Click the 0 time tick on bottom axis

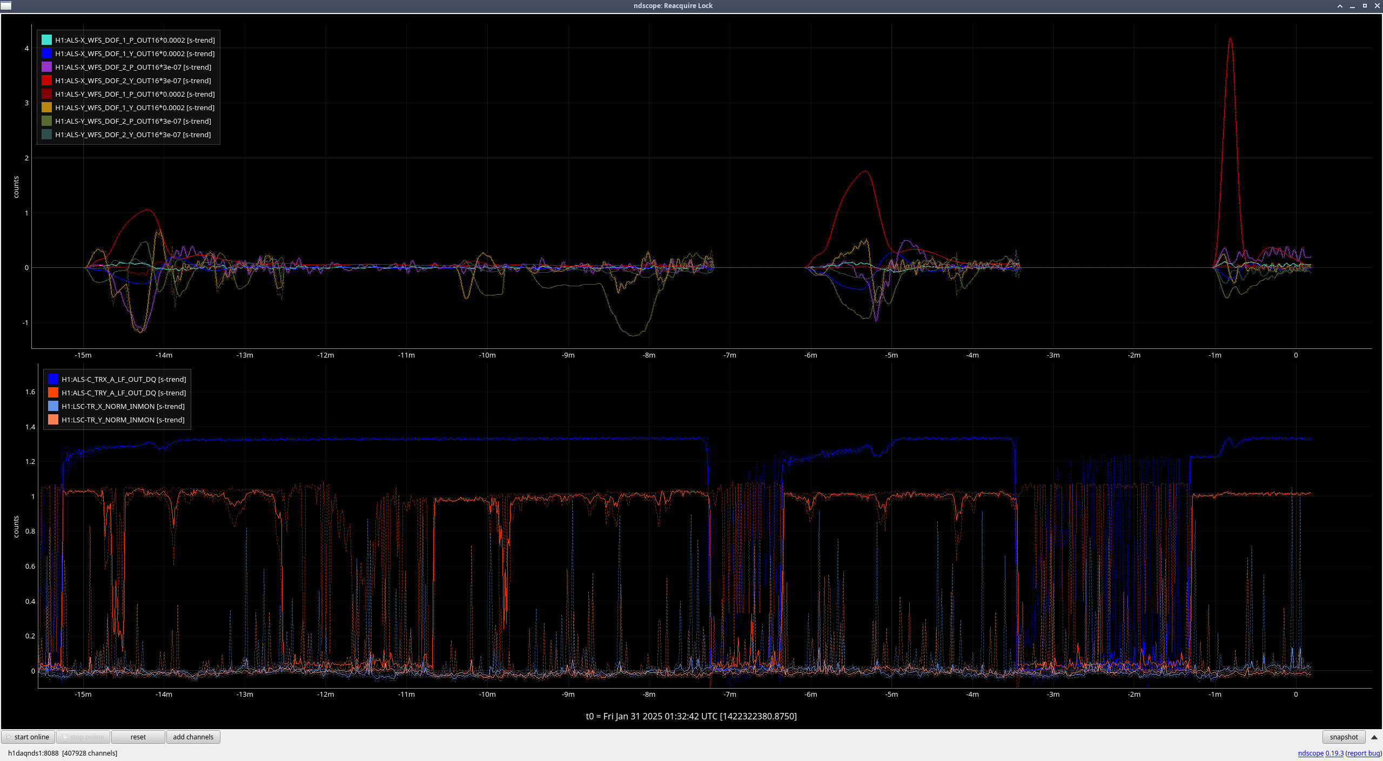click(1295, 694)
